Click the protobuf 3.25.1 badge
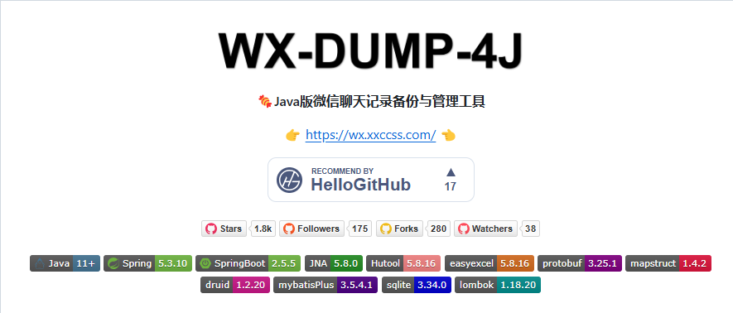 pos(580,263)
